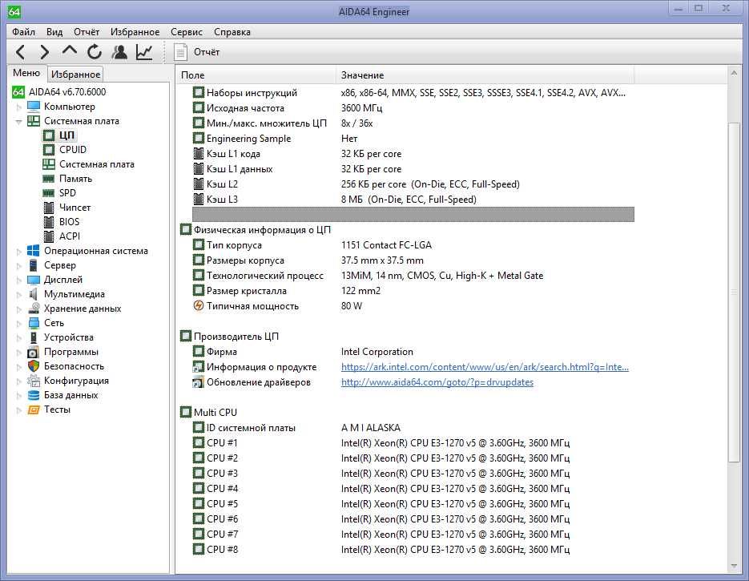Screen dimensions: 749x581
Task: Select the Компьютер computer icon in tree
Action: coord(34,106)
